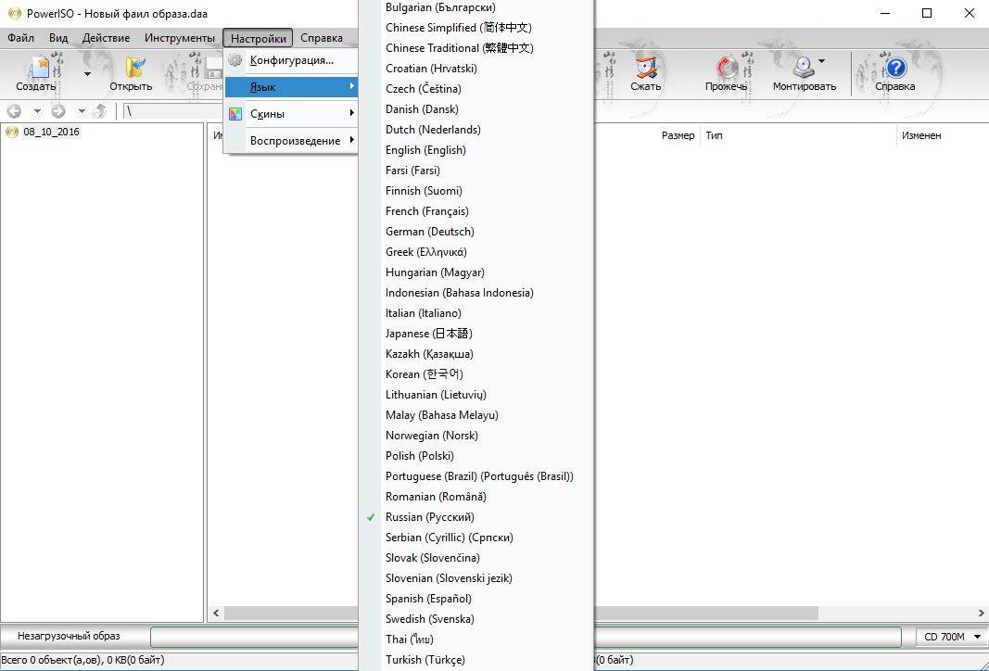Select Portuguese (Brazil) language
Viewport: 989px width, 671px height.
point(476,476)
